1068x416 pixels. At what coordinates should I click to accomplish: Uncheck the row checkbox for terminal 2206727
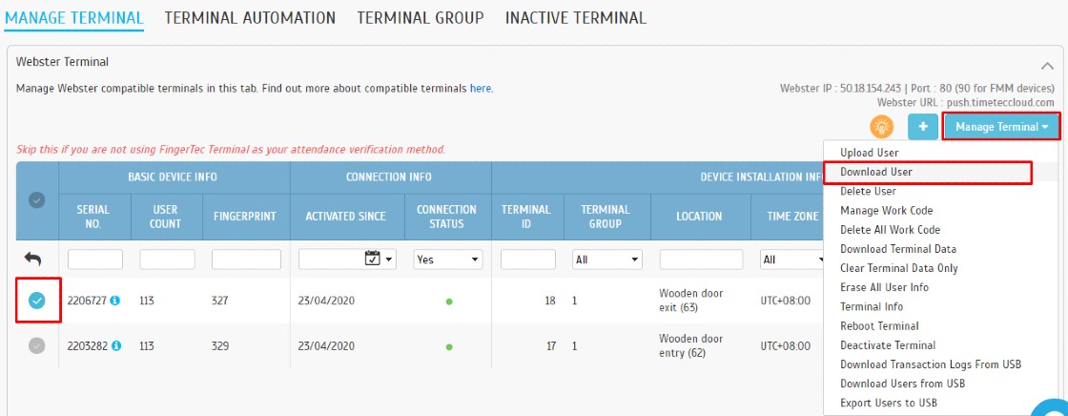37,300
